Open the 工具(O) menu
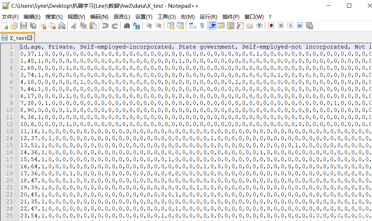372x221 pixels. (167, 17)
